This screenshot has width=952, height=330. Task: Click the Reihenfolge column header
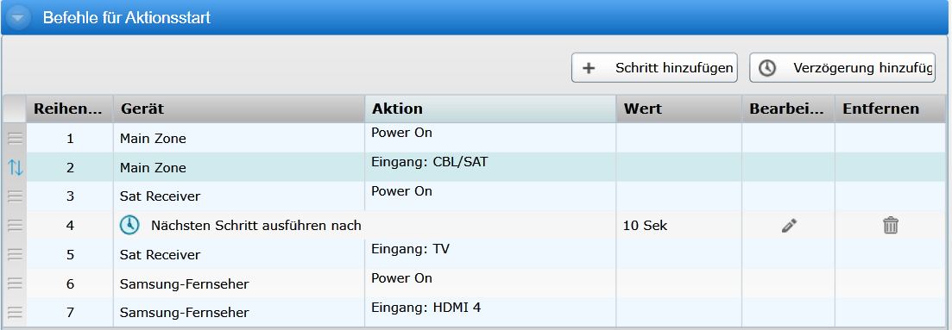tap(70, 109)
